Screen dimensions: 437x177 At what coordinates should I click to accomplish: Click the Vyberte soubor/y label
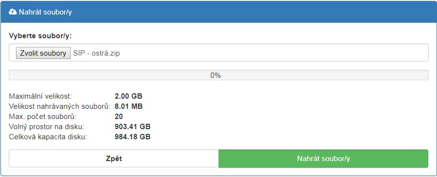click(41, 36)
